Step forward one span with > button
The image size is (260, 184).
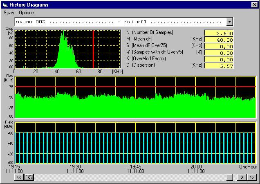click(x=242, y=177)
